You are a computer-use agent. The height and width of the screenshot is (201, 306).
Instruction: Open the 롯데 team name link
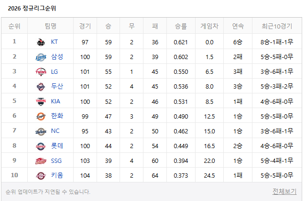pyautogui.click(x=57, y=146)
